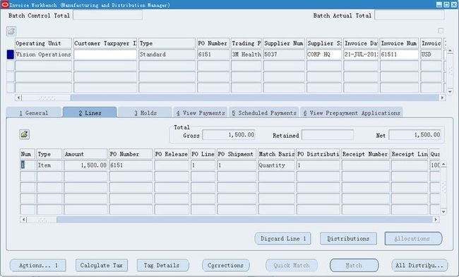Click the Batch Control Total field

coord(108,16)
